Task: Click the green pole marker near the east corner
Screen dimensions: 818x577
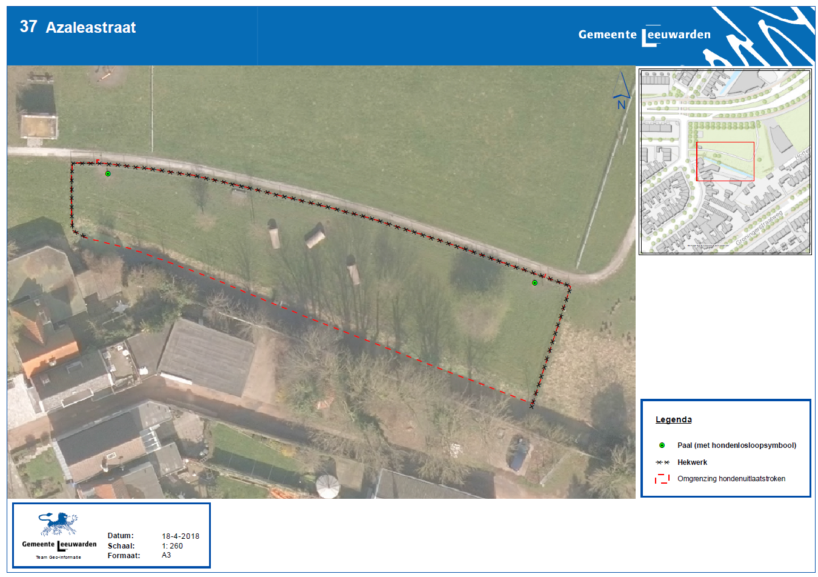Action: 534,283
